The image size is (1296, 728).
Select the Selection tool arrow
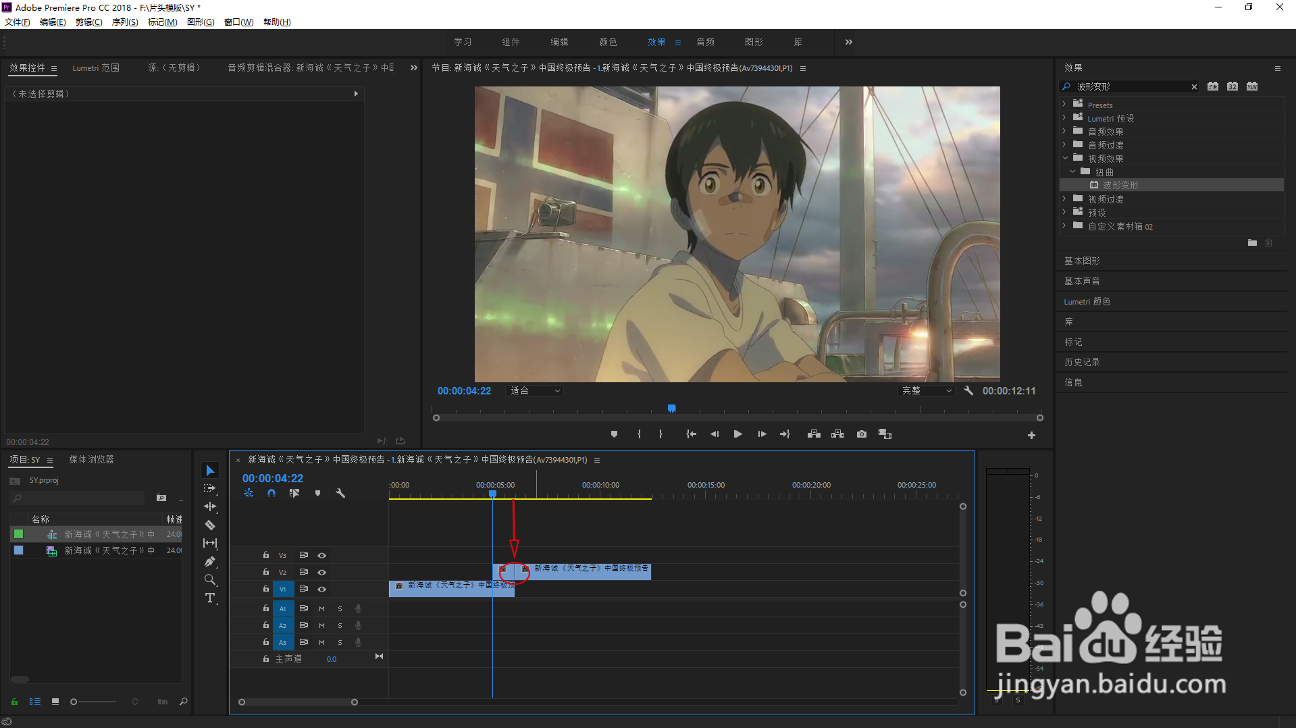(x=210, y=470)
